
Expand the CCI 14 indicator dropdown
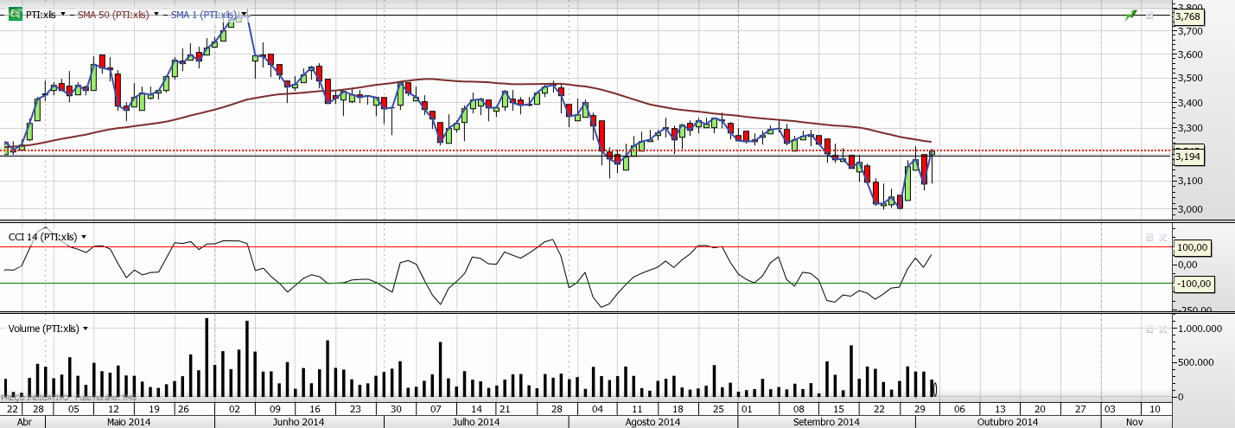point(84,237)
